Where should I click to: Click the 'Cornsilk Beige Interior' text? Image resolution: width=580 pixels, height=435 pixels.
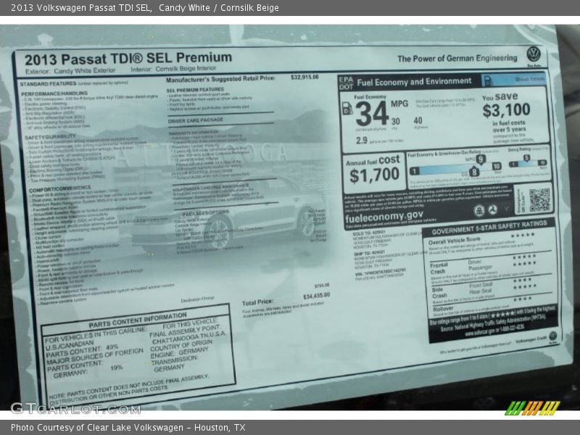click(186, 69)
